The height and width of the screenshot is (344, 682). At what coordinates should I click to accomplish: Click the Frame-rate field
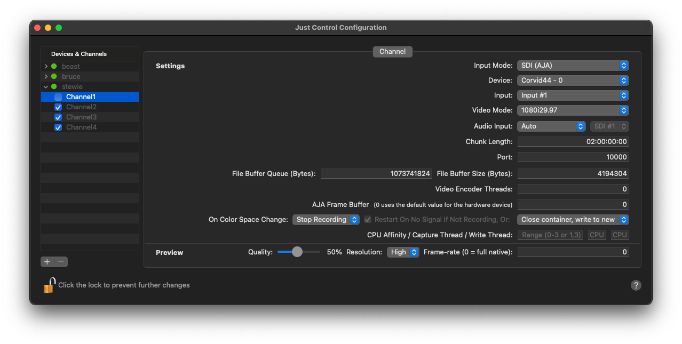[x=573, y=252]
